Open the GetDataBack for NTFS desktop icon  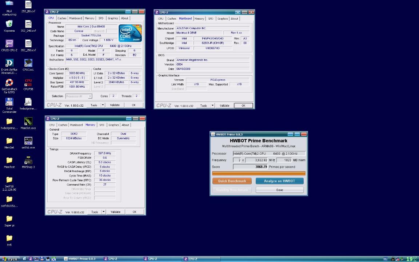click(9, 86)
